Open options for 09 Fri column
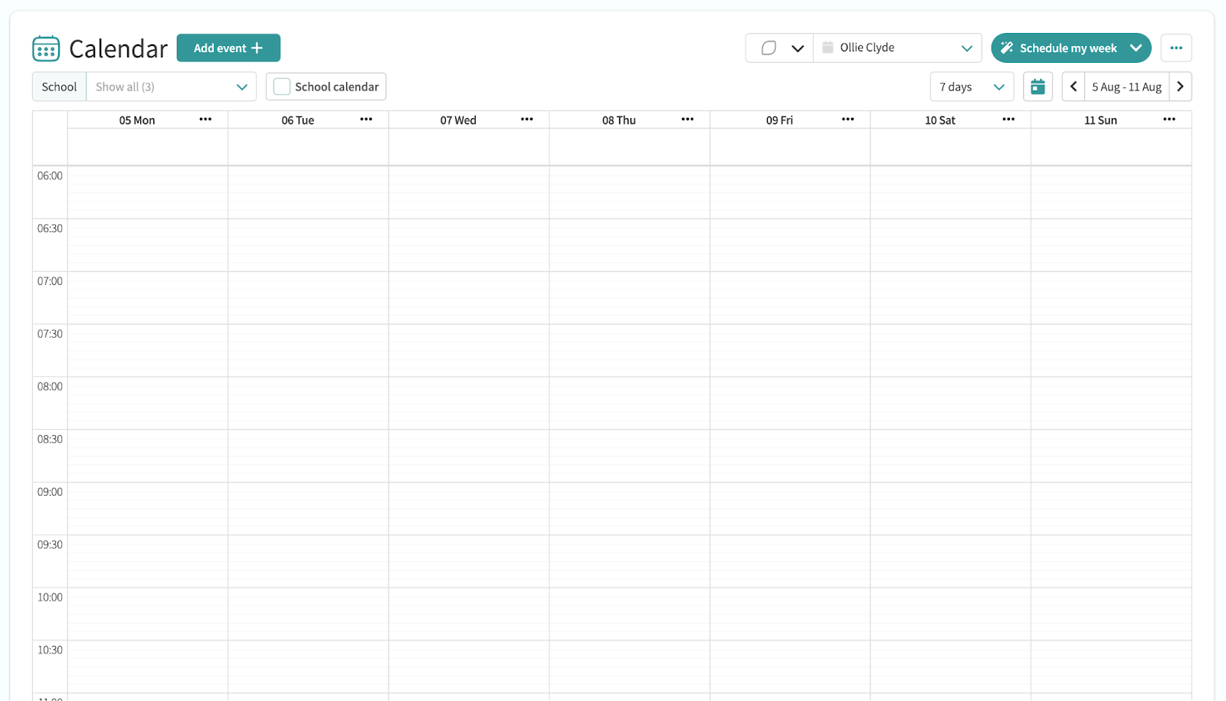Viewport: 1226px width, 701px height. pyautogui.click(x=847, y=120)
